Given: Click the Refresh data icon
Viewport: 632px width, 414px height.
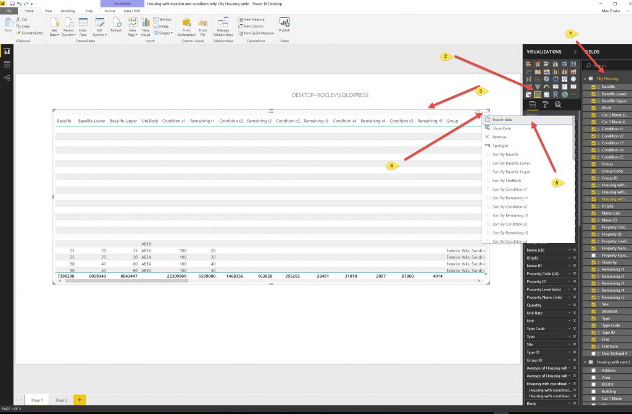Looking at the screenshot, I should 116,25.
